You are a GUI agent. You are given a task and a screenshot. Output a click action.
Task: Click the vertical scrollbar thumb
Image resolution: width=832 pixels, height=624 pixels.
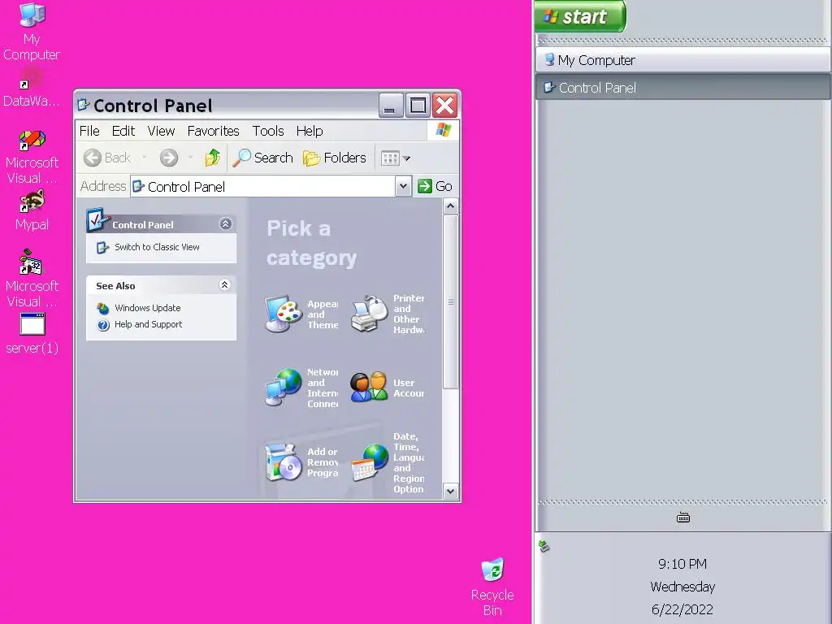[450, 301]
